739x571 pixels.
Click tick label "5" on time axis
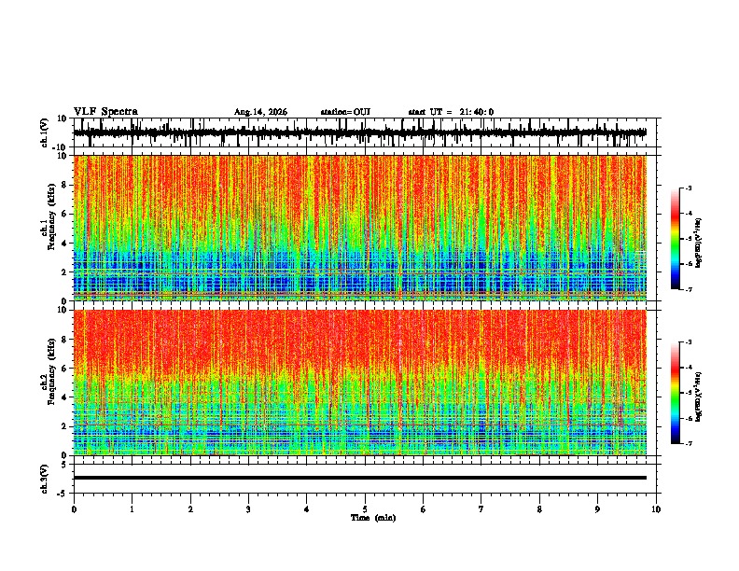point(365,509)
